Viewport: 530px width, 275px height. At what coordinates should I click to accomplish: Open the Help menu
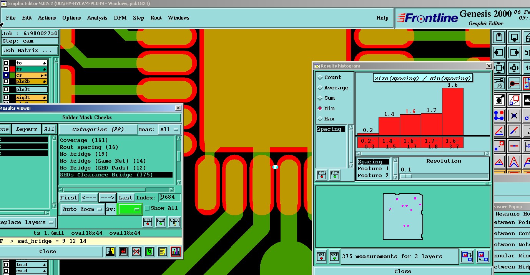tap(382, 18)
